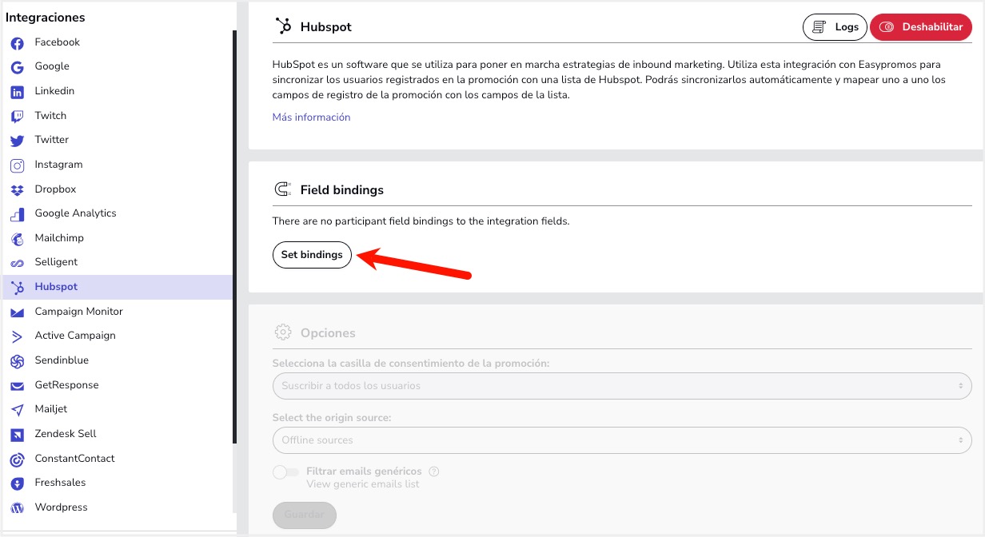Click the Google icon in the sidebar
985x537 pixels.
pos(17,67)
